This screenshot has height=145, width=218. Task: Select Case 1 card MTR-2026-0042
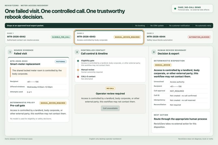(39, 37)
